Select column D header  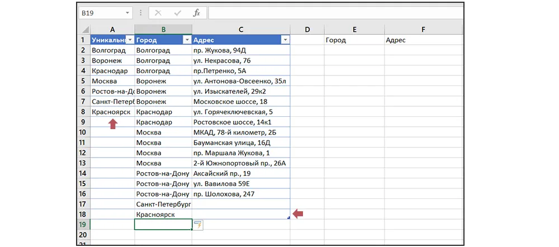[x=307, y=29]
